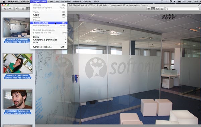
Task: Choose Copia in the Composizione menu
Action: pos(49,15)
